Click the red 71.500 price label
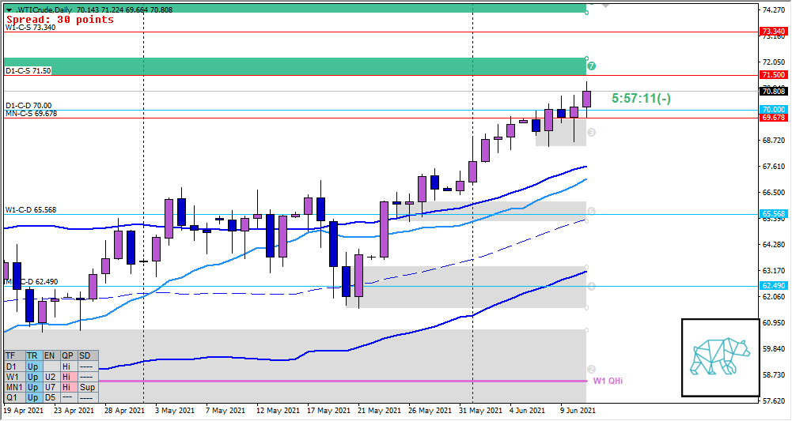This screenshot has height=421, width=792. [772, 75]
